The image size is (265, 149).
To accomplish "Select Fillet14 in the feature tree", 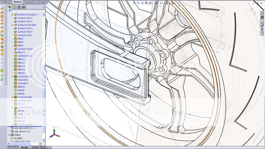I will (x=21, y=69).
